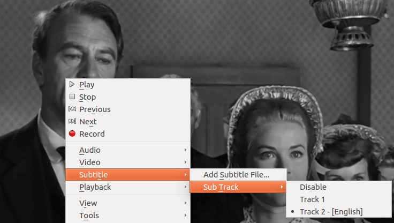Open the Tools submenu
Viewport: 394px width, 223px height.
89,215
